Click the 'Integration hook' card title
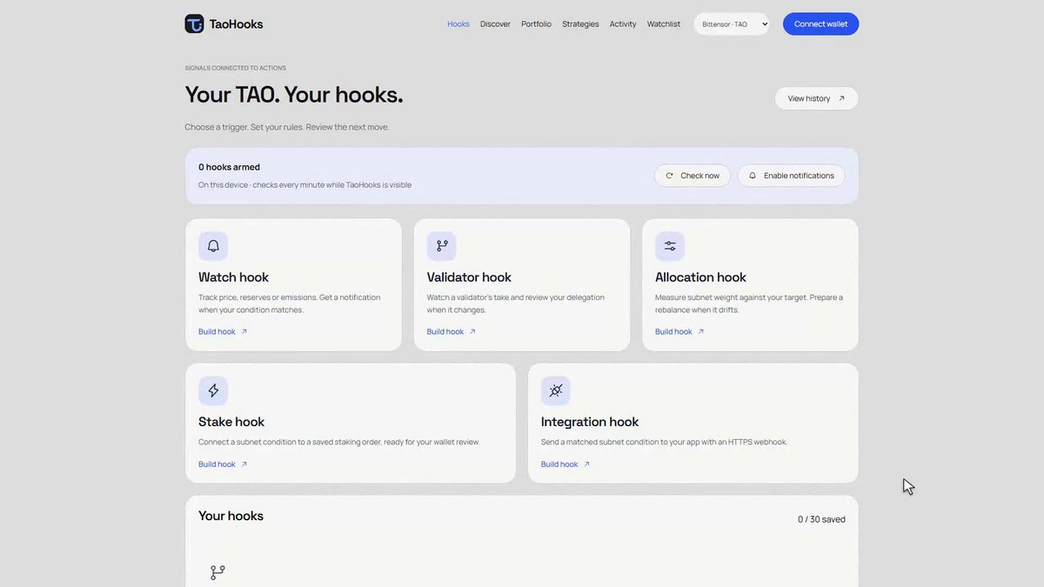Viewport: 1044px width, 587px height. (x=590, y=422)
